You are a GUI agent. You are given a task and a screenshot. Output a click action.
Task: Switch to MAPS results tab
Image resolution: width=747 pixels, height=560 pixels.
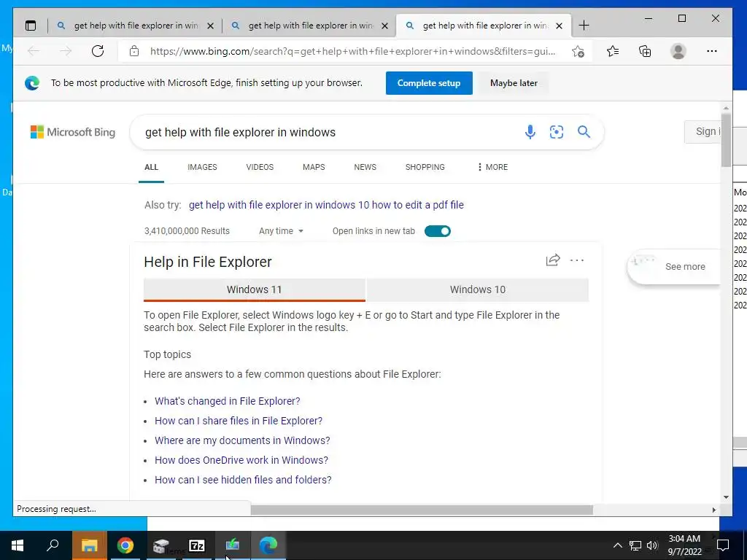(314, 167)
